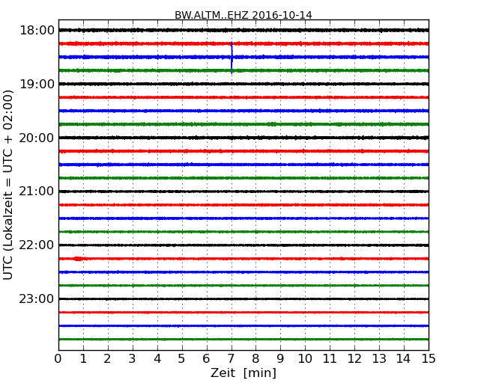The height and width of the screenshot is (389, 487).
Task: Click x-axis tick label 9
Action: (x=280, y=358)
